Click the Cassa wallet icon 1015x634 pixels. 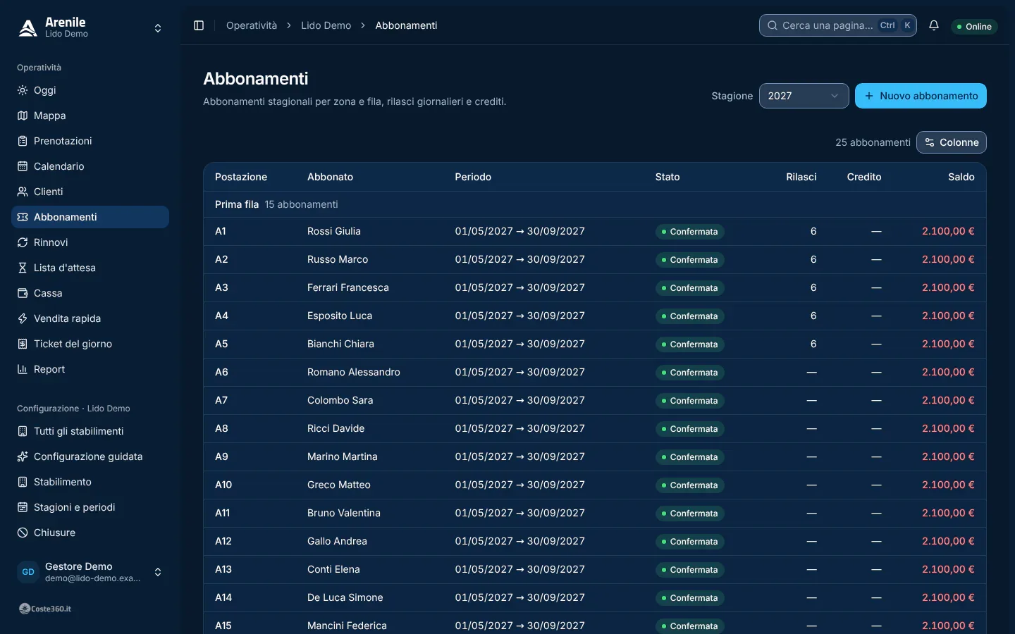coord(23,293)
